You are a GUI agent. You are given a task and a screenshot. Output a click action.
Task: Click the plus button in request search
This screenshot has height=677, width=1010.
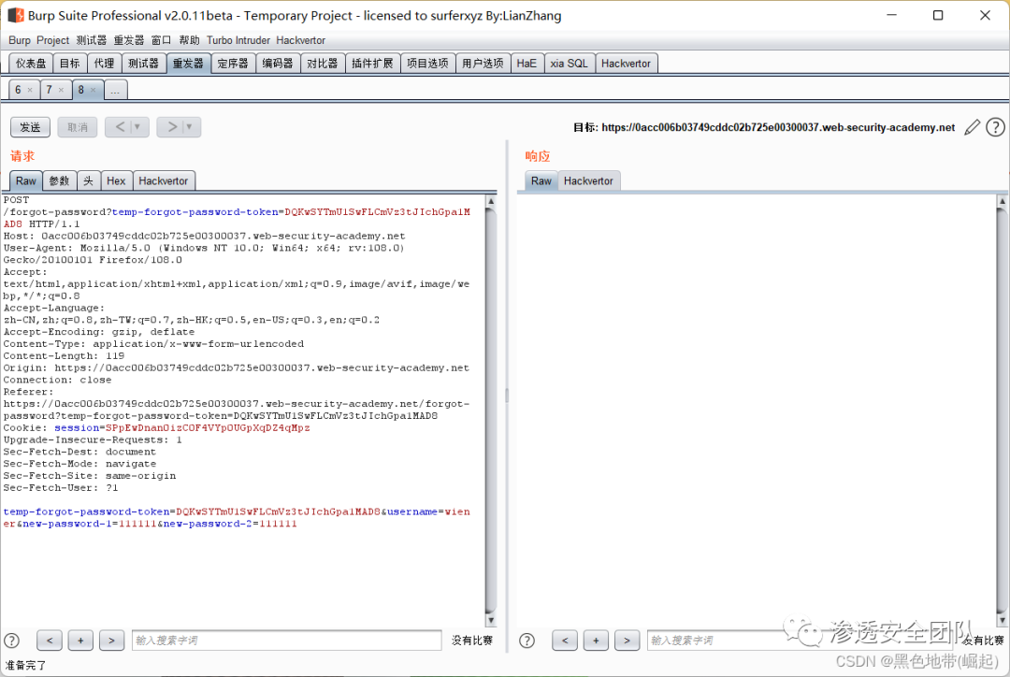pyautogui.click(x=80, y=641)
